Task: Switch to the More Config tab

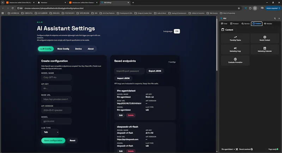Action: tap(63, 49)
